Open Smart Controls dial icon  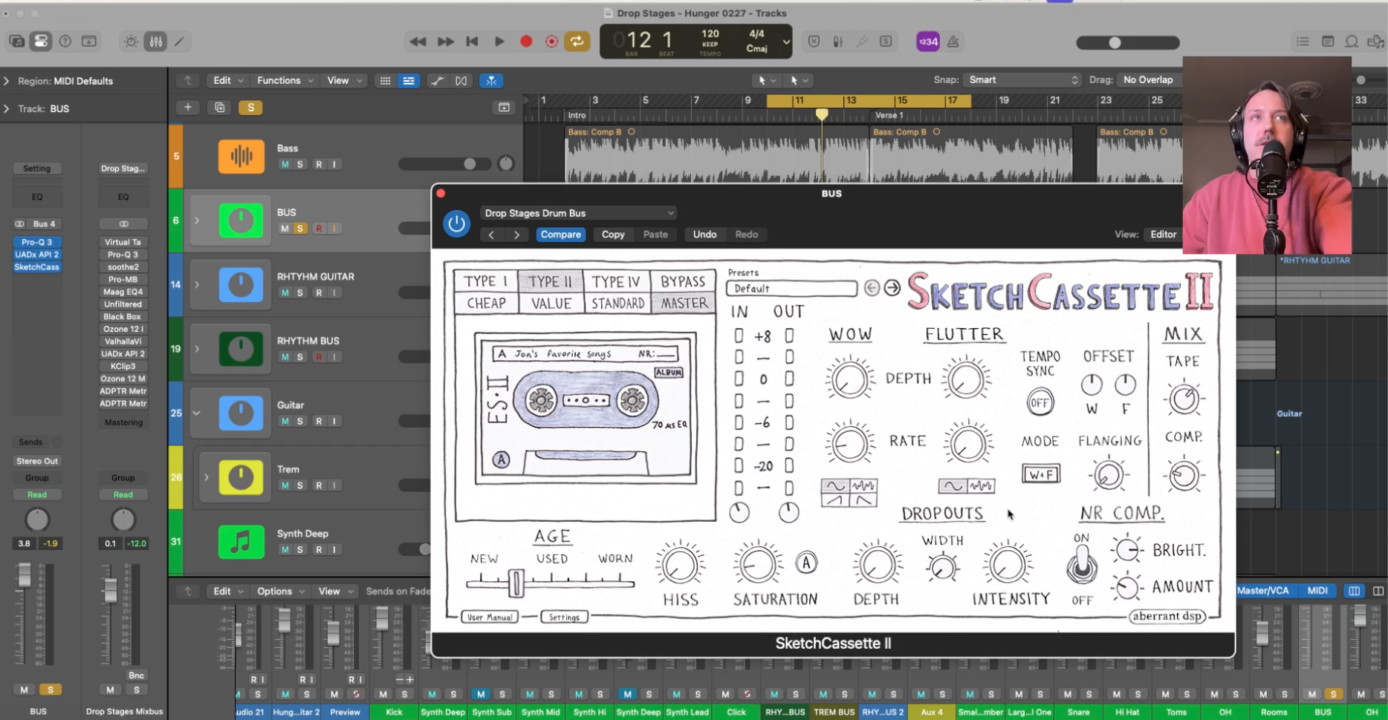[x=131, y=42]
